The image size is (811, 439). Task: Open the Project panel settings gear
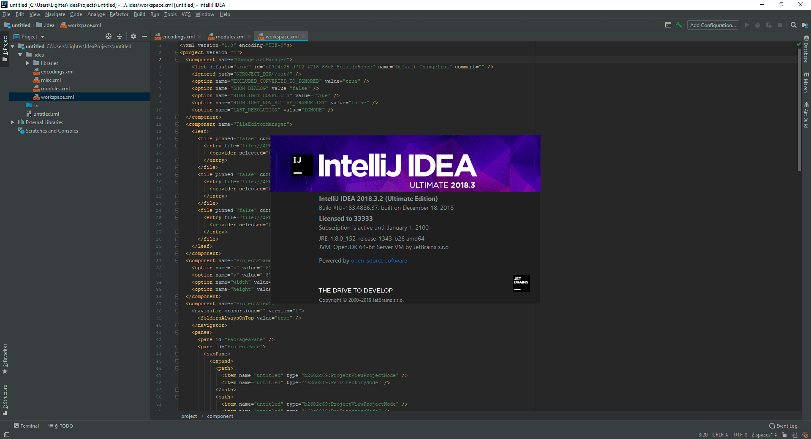133,36
